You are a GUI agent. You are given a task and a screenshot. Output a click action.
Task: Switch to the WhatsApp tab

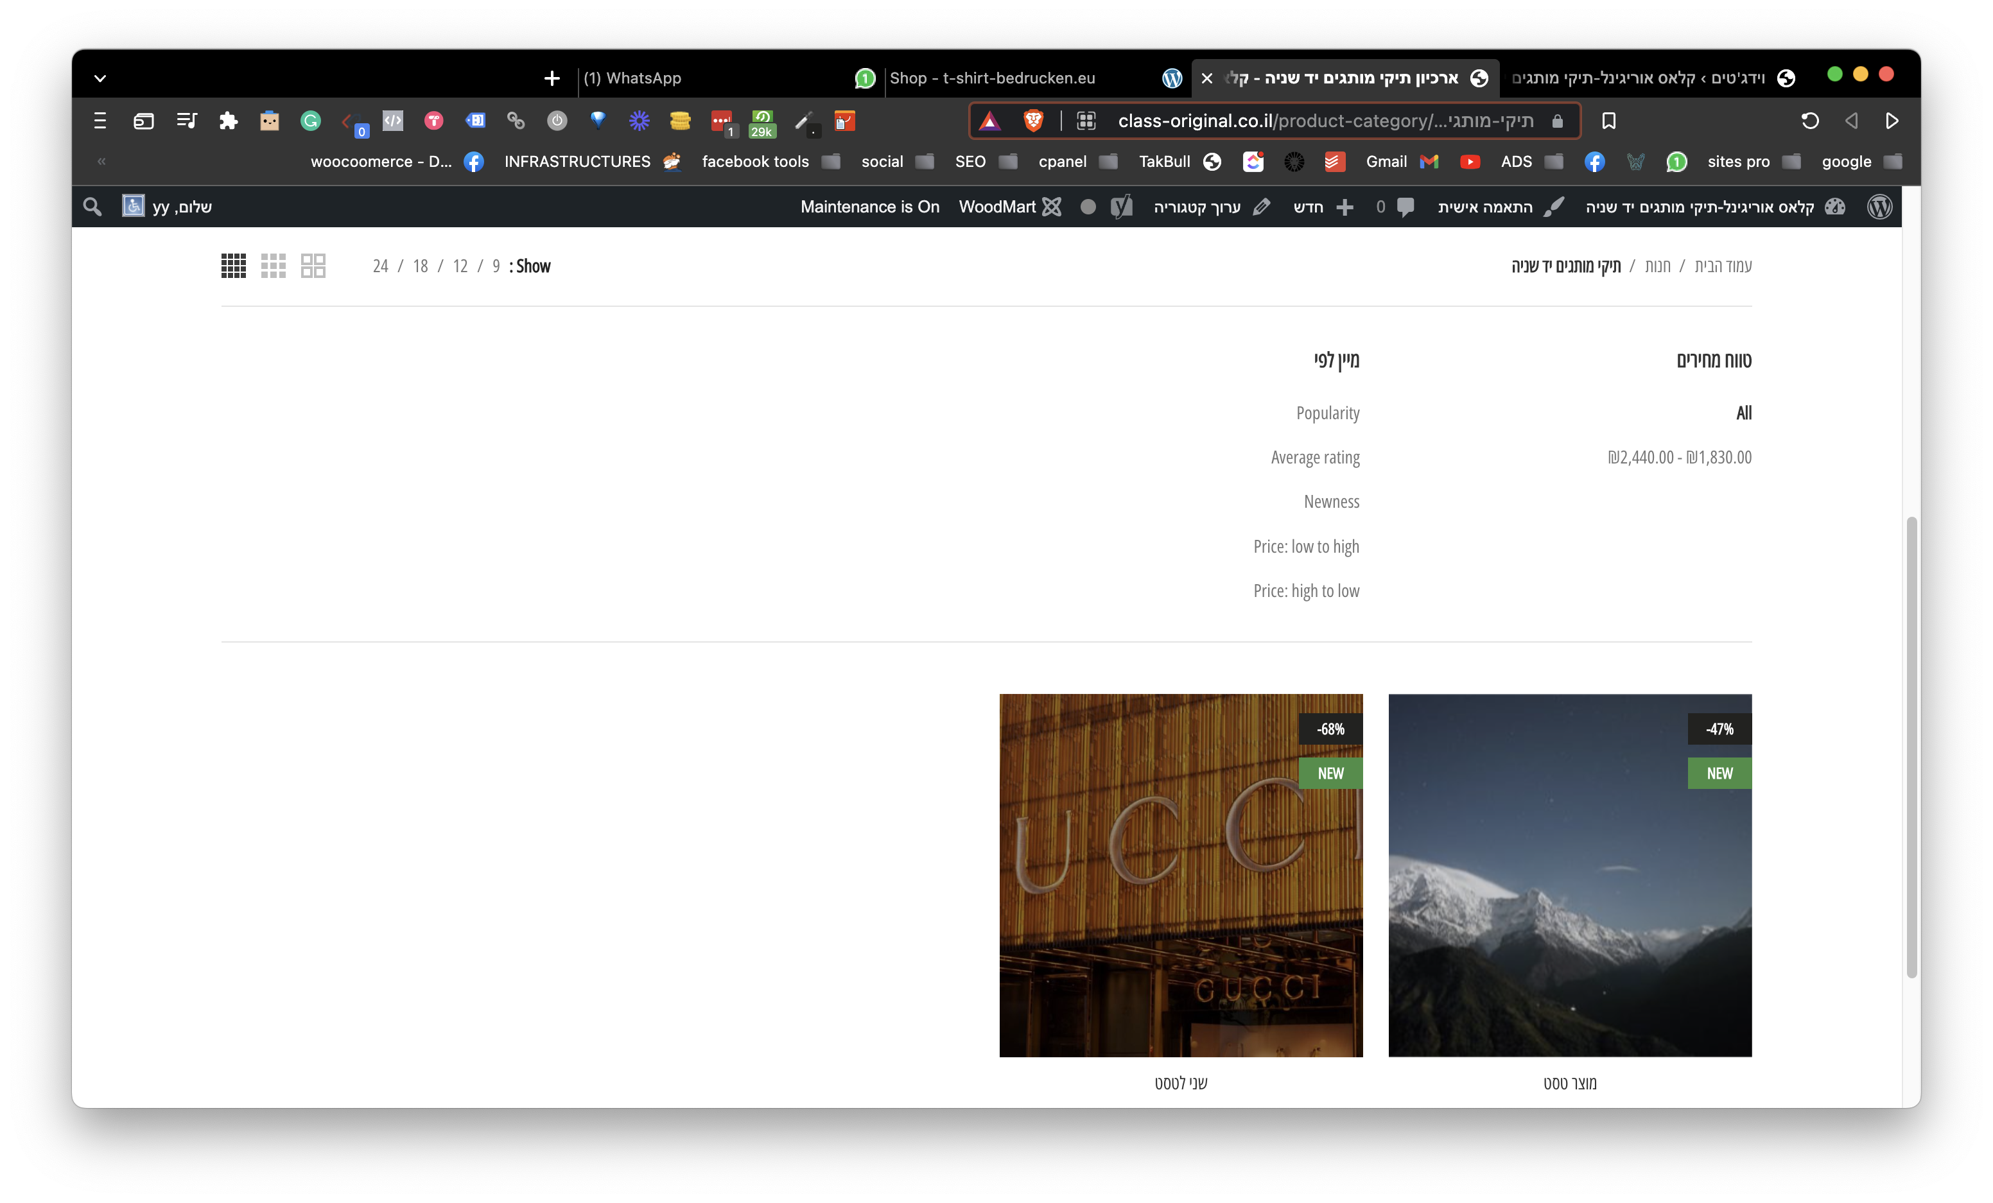(x=728, y=78)
